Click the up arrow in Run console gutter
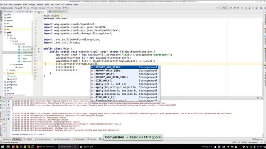The image size is (266, 149). coord(8,101)
